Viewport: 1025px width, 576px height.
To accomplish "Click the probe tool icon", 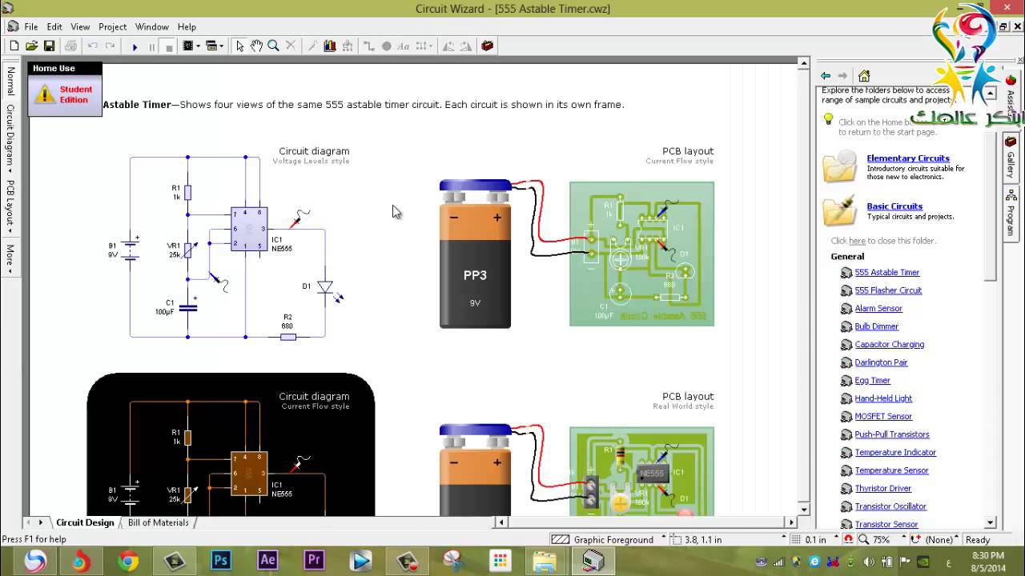I will 312,46.
